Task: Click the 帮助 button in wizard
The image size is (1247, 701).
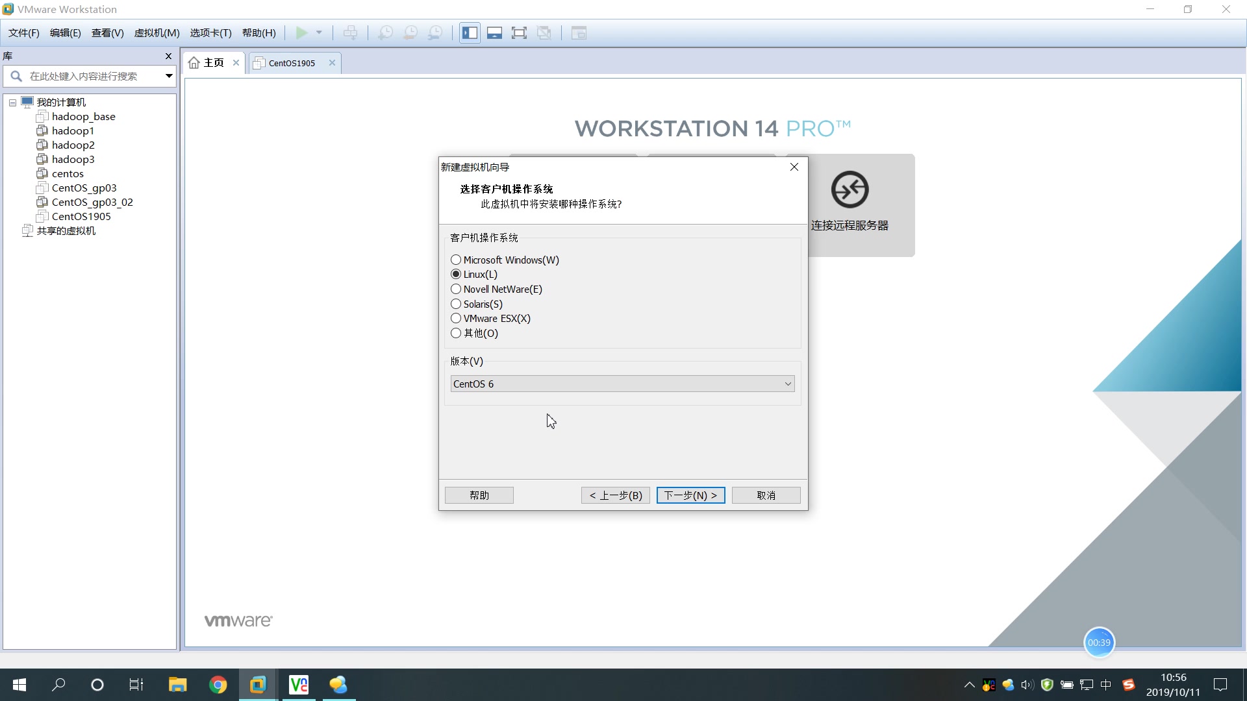Action: point(479,495)
